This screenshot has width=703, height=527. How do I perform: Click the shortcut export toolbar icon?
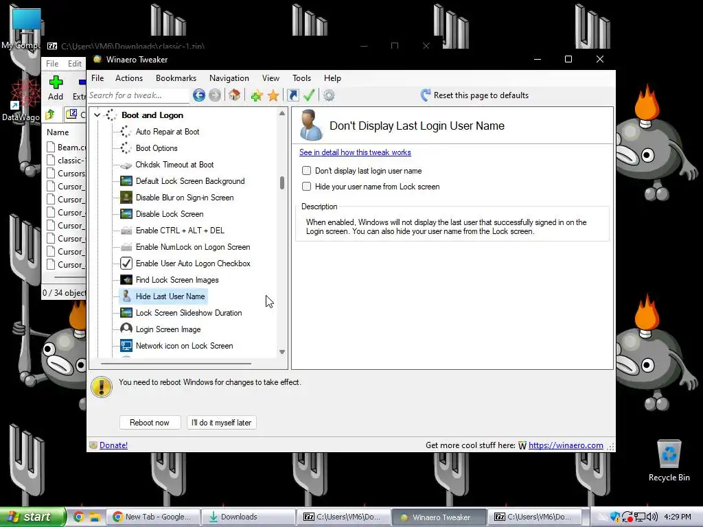click(x=292, y=95)
